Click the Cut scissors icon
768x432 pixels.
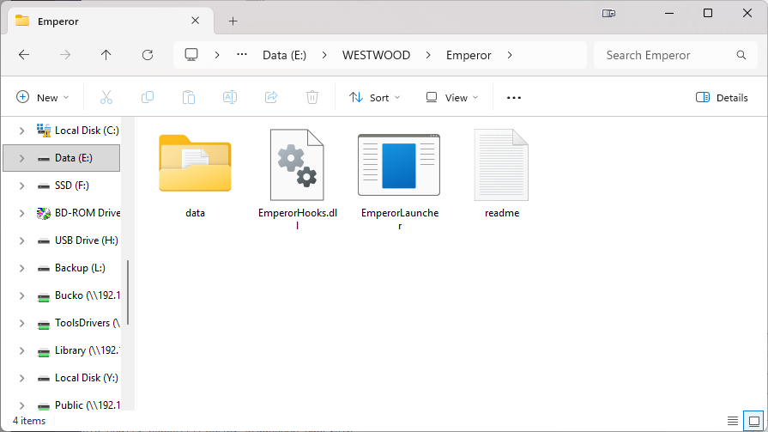point(106,98)
